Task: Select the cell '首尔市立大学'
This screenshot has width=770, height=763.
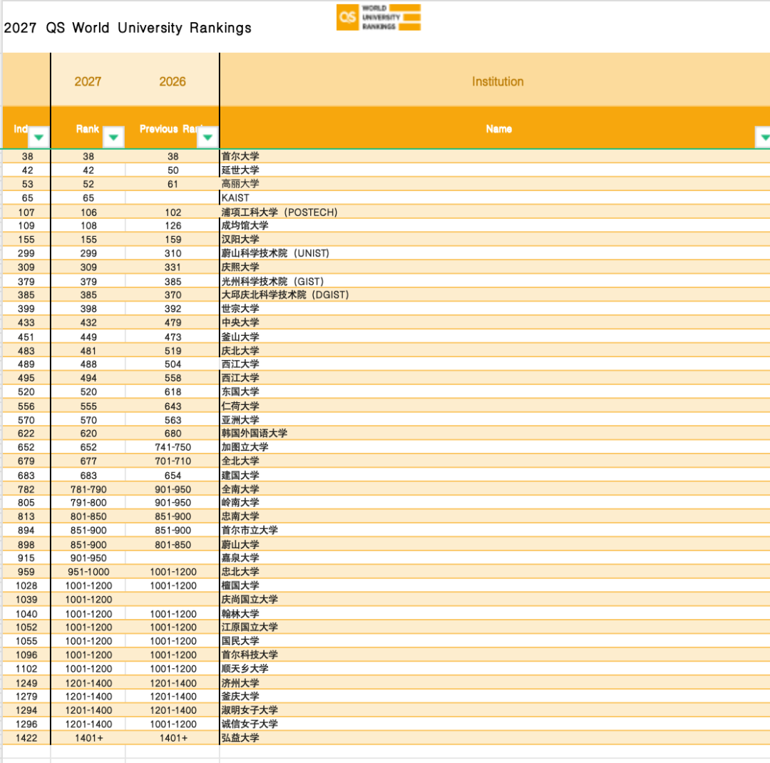Action: [x=495, y=530]
